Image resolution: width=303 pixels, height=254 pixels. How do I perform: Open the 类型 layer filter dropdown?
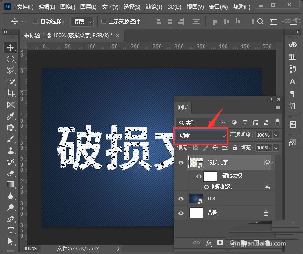pos(195,123)
